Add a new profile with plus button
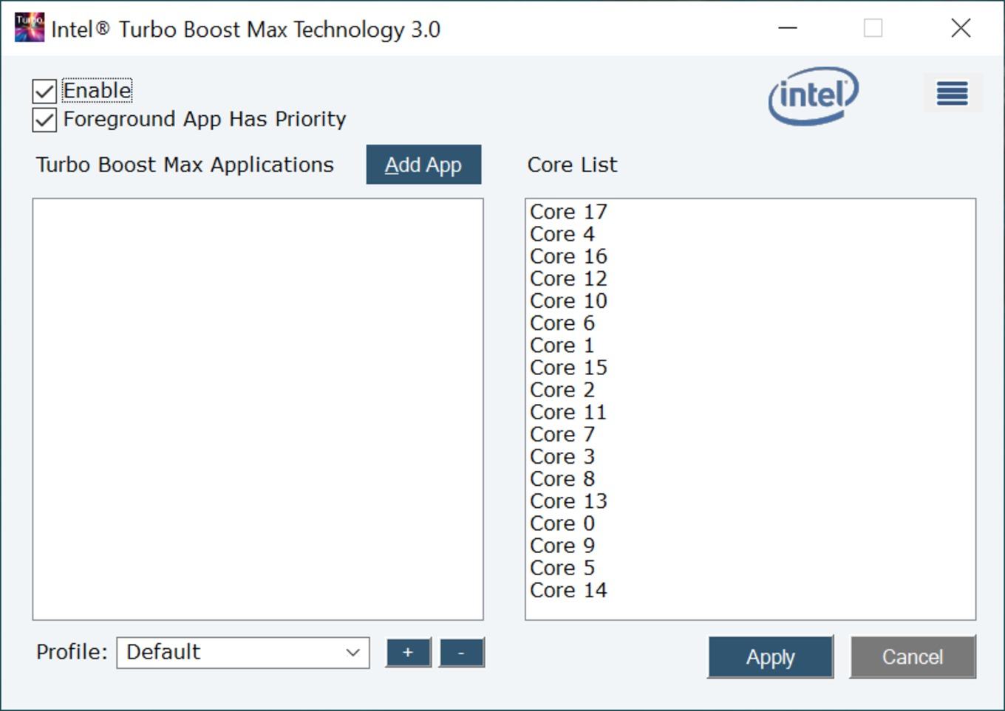Screen dimensions: 1005x711 click(408, 653)
